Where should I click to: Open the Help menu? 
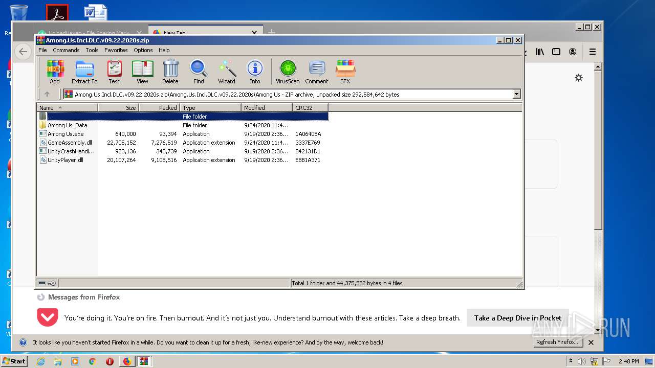(164, 50)
